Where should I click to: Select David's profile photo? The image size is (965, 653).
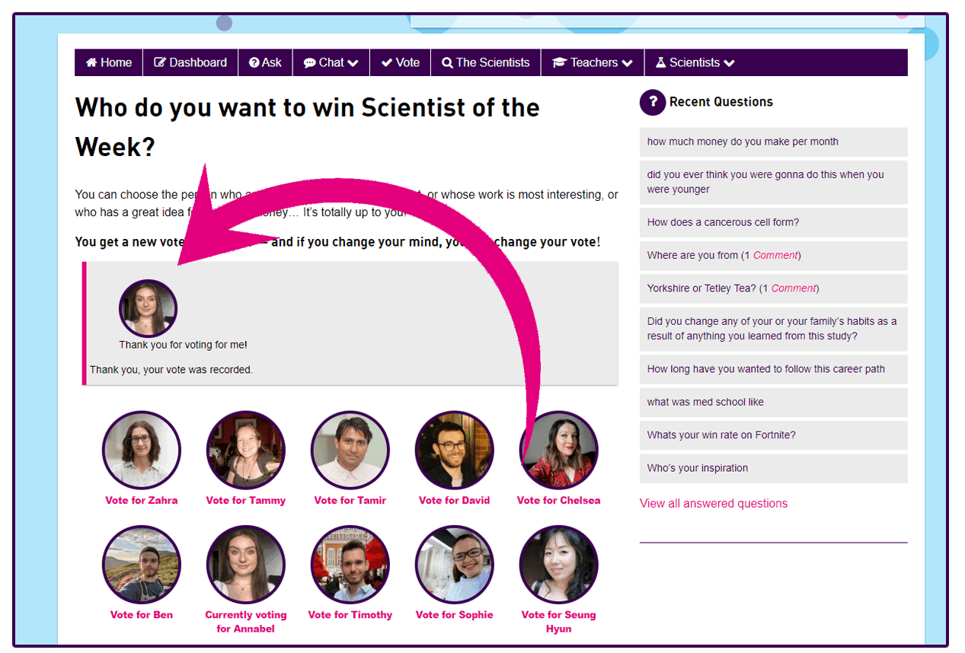(455, 451)
